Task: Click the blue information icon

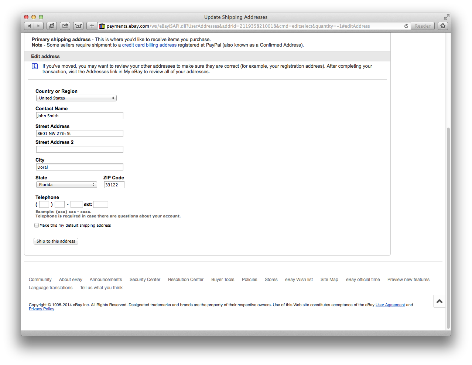Action: click(35, 66)
